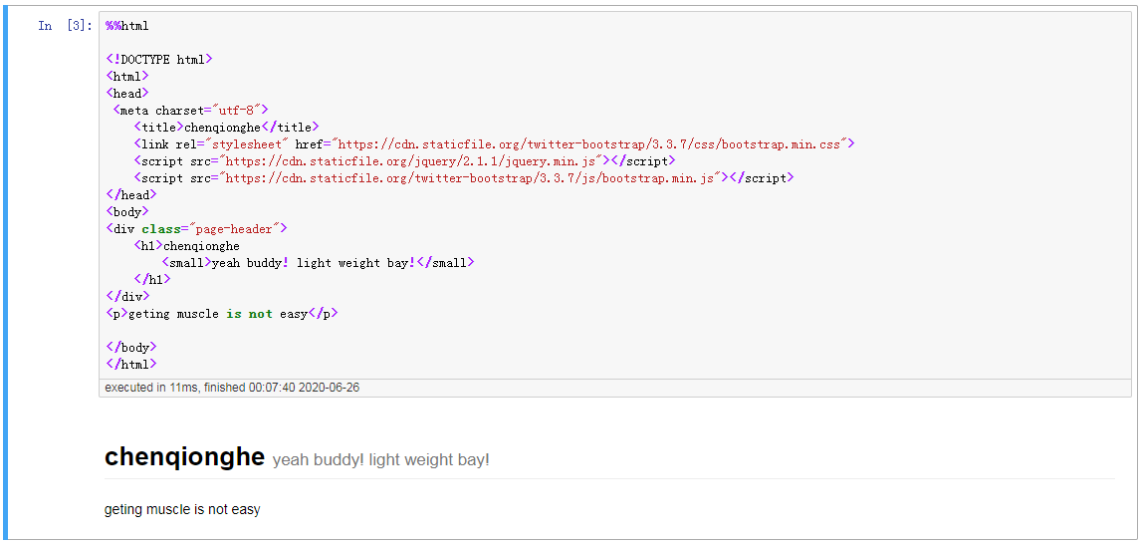The height and width of the screenshot is (543, 1140).
Task: Click the "geting muscle is not easy" output text
Action: coord(182,509)
